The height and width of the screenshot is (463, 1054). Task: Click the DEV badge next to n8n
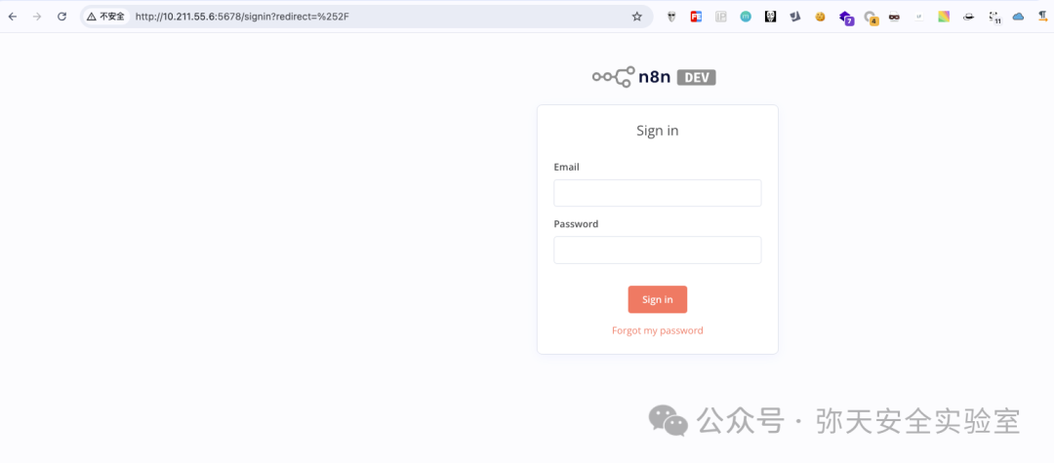point(697,77)
